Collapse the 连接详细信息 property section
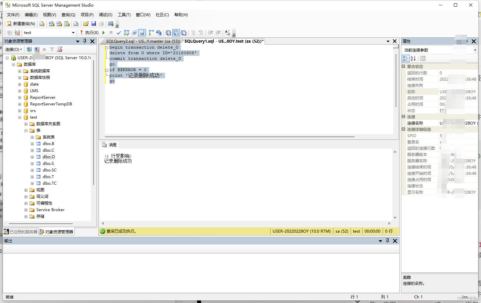This screenshot has width=481, height=303. [404, 129]
